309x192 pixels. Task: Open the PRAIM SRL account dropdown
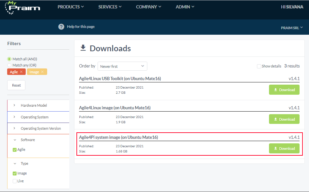click(292, 28)
